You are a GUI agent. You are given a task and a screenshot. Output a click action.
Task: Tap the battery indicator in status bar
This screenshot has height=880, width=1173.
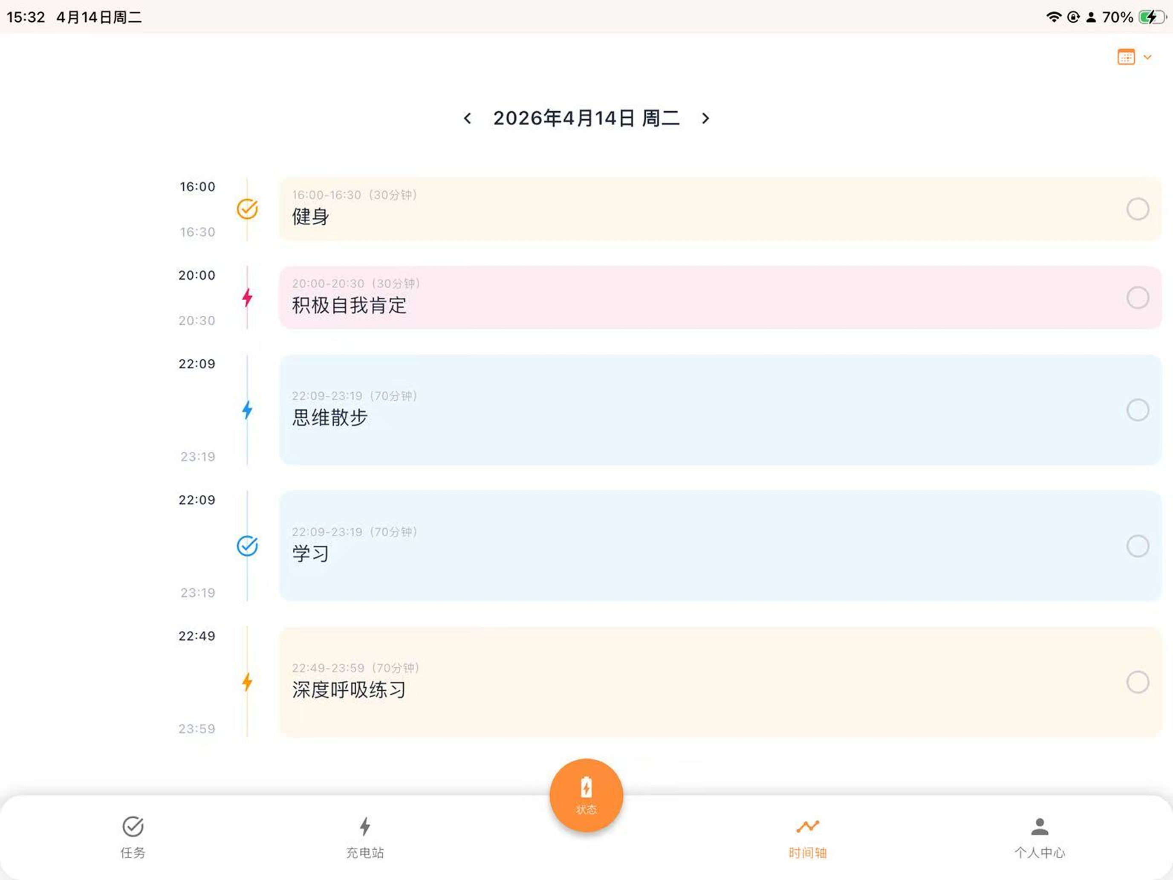1153,17
